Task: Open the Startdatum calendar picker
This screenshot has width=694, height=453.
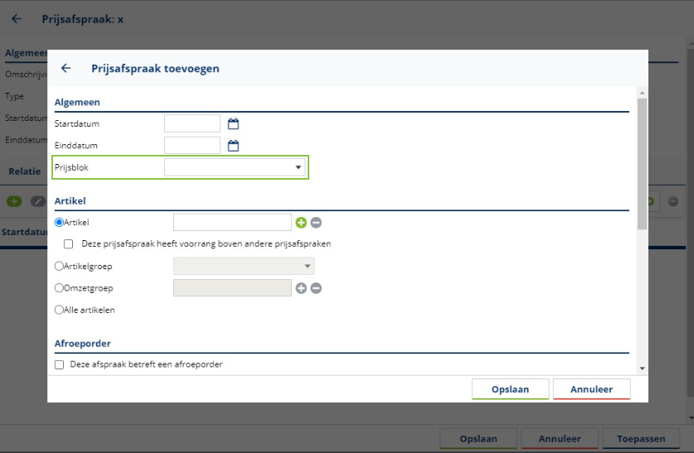Action: coord(234,124)
